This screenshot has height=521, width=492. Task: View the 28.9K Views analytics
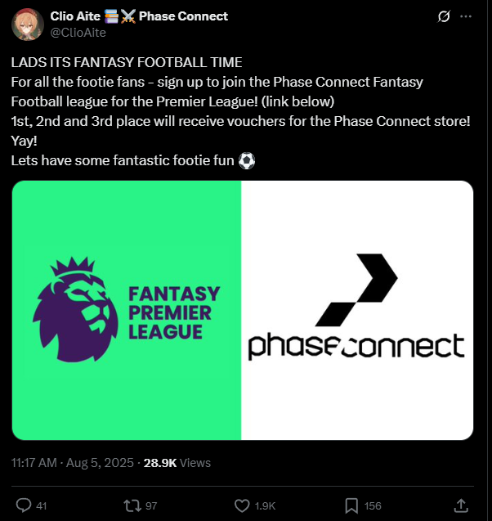click(177, 463)
